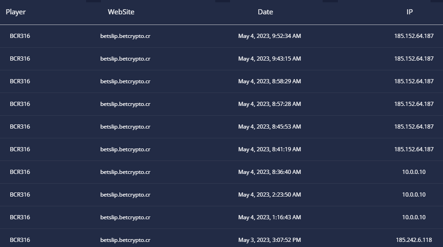Open betslip.betcrypto.cr in the May 3 row
This screenshot has height=247, width=443.
point(125,240)
